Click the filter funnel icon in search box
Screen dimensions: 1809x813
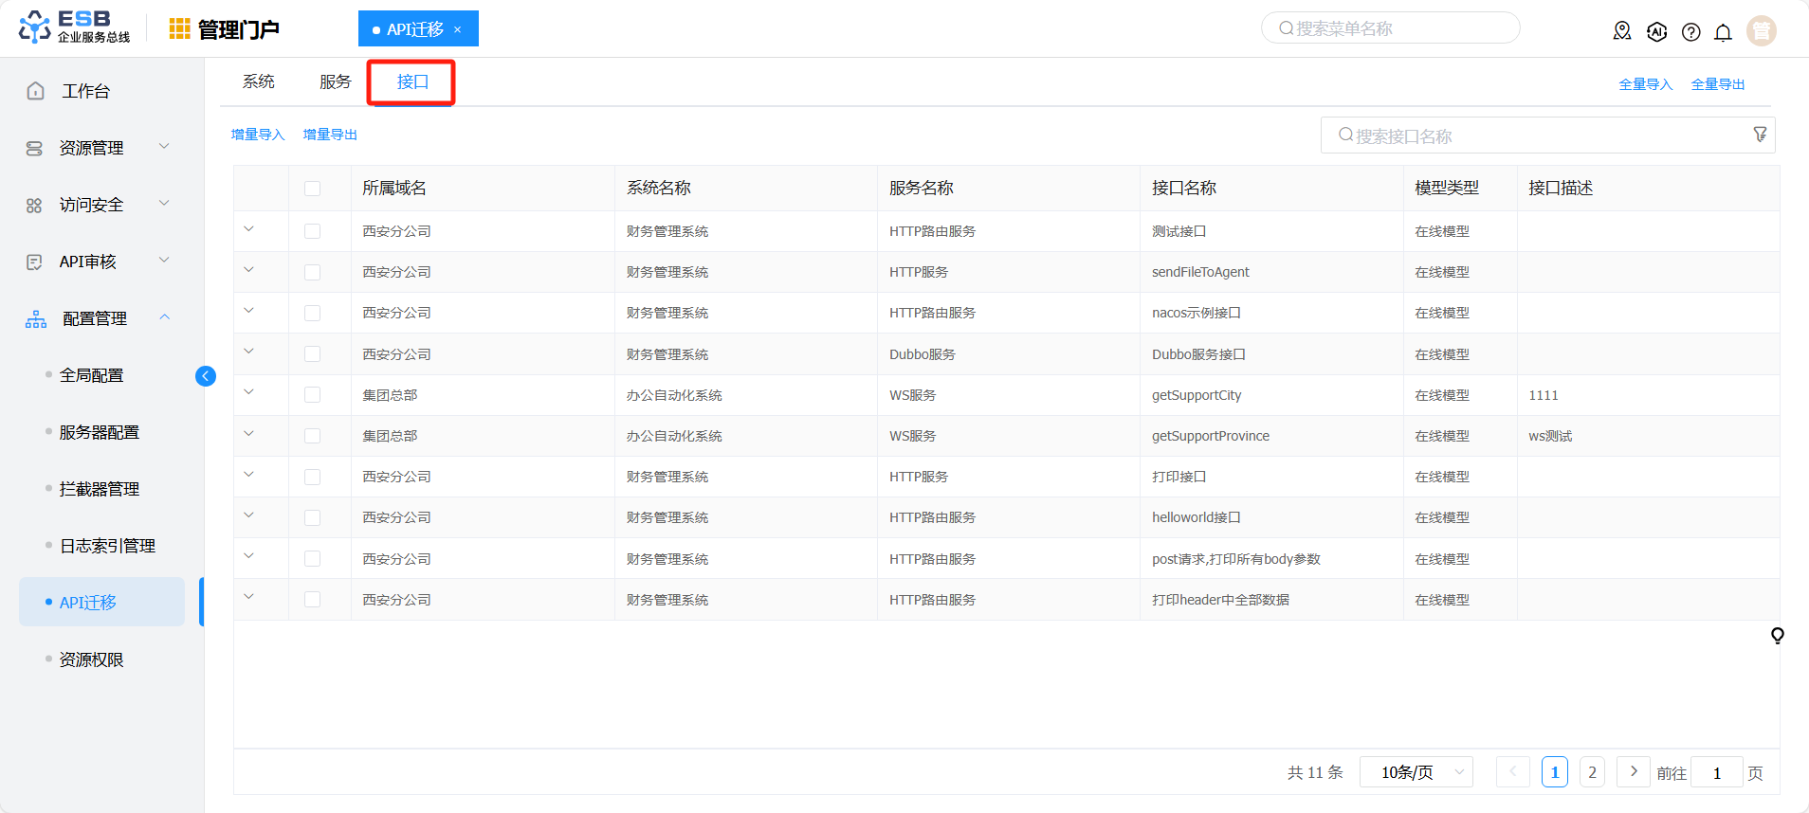point(1760,135)
